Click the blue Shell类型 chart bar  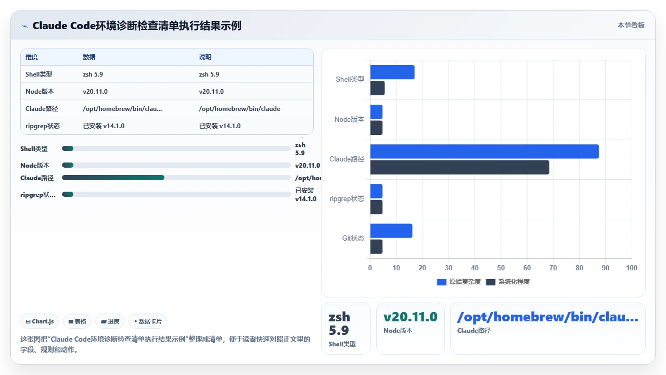392,72
